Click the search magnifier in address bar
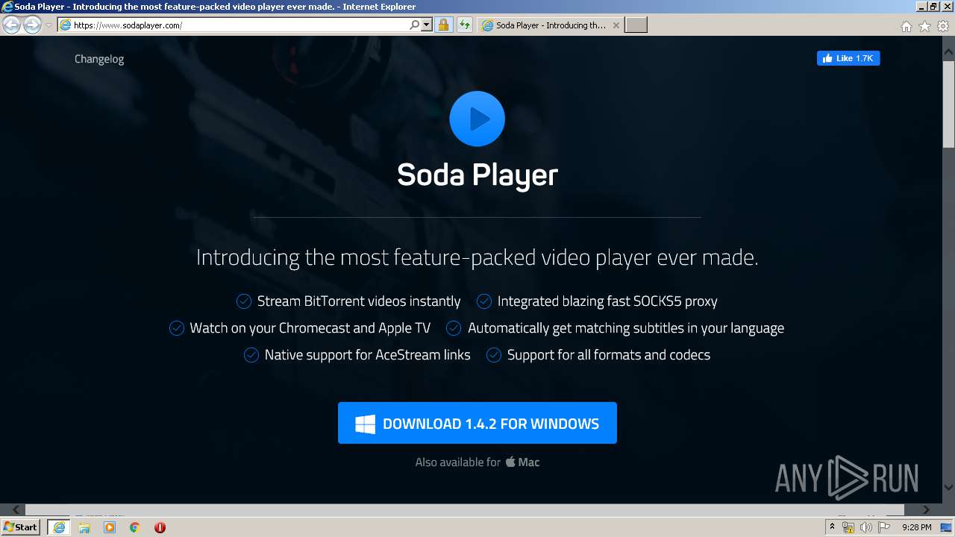Screen dimensions: 955x537 [x=415, y=25]
